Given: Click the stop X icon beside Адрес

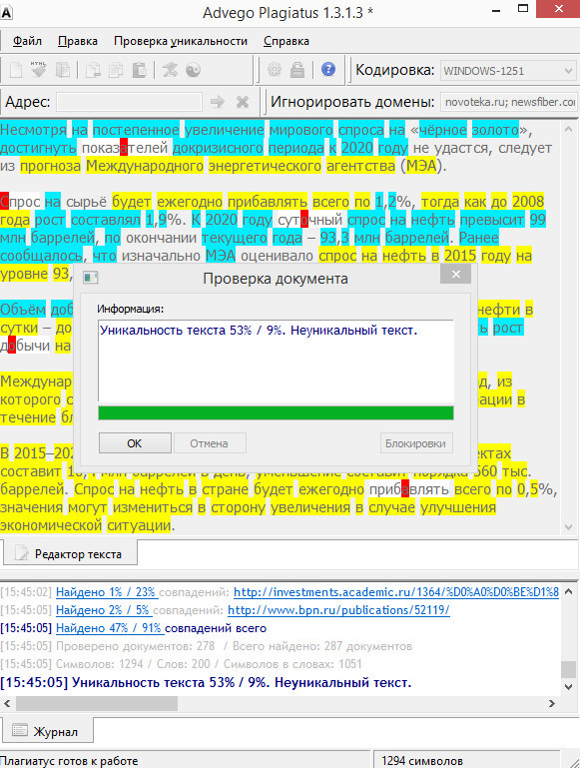Looking at the screenshot, I should pyautogui.click(x=243, y=102).
